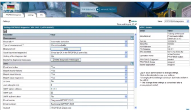
Task: Open the Report slave failures dropdown
Action: click(x=89, y=74)
